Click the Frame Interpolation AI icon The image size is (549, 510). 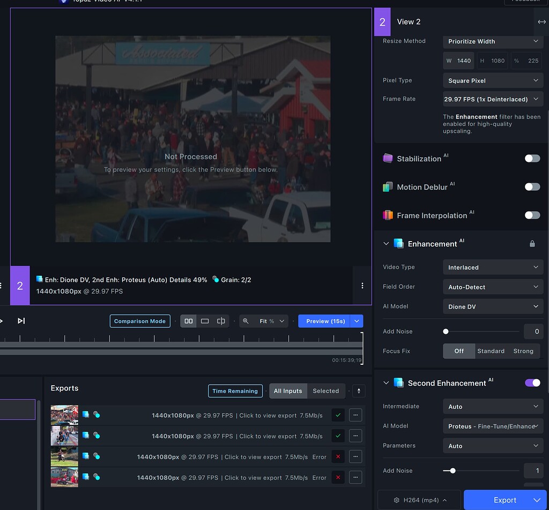[x=387, y=215]
